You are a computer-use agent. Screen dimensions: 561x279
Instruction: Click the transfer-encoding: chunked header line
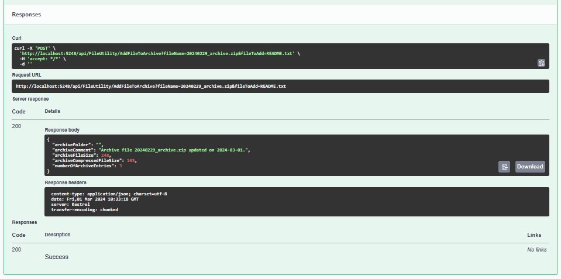coord(84,209)
